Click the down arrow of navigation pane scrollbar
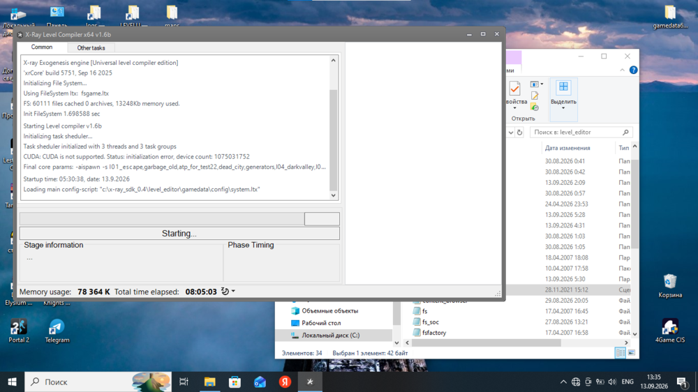698x392 pixels. pos(396,342)
